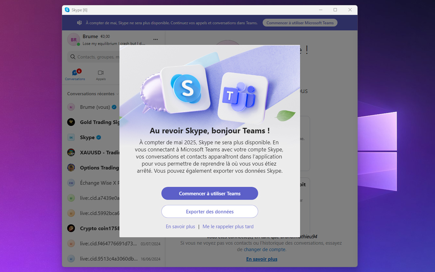Open more options via the ellipsis icon
Viewport: 435px width, 272px height.
click(156, 39)
